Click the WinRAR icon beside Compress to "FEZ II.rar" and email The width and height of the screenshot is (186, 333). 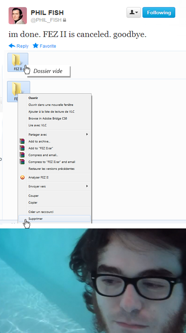(22, 162)
